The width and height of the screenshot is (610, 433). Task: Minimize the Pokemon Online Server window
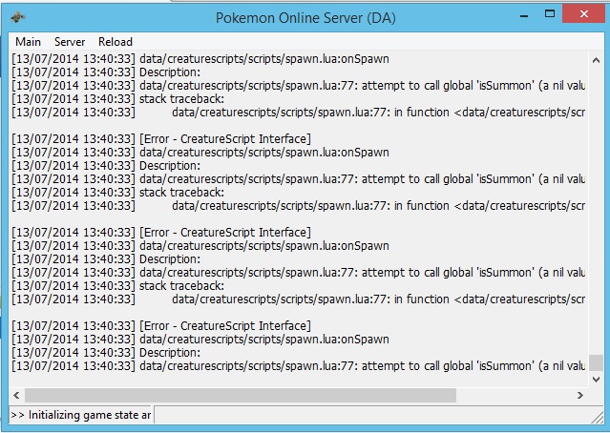tap(524, 15)
